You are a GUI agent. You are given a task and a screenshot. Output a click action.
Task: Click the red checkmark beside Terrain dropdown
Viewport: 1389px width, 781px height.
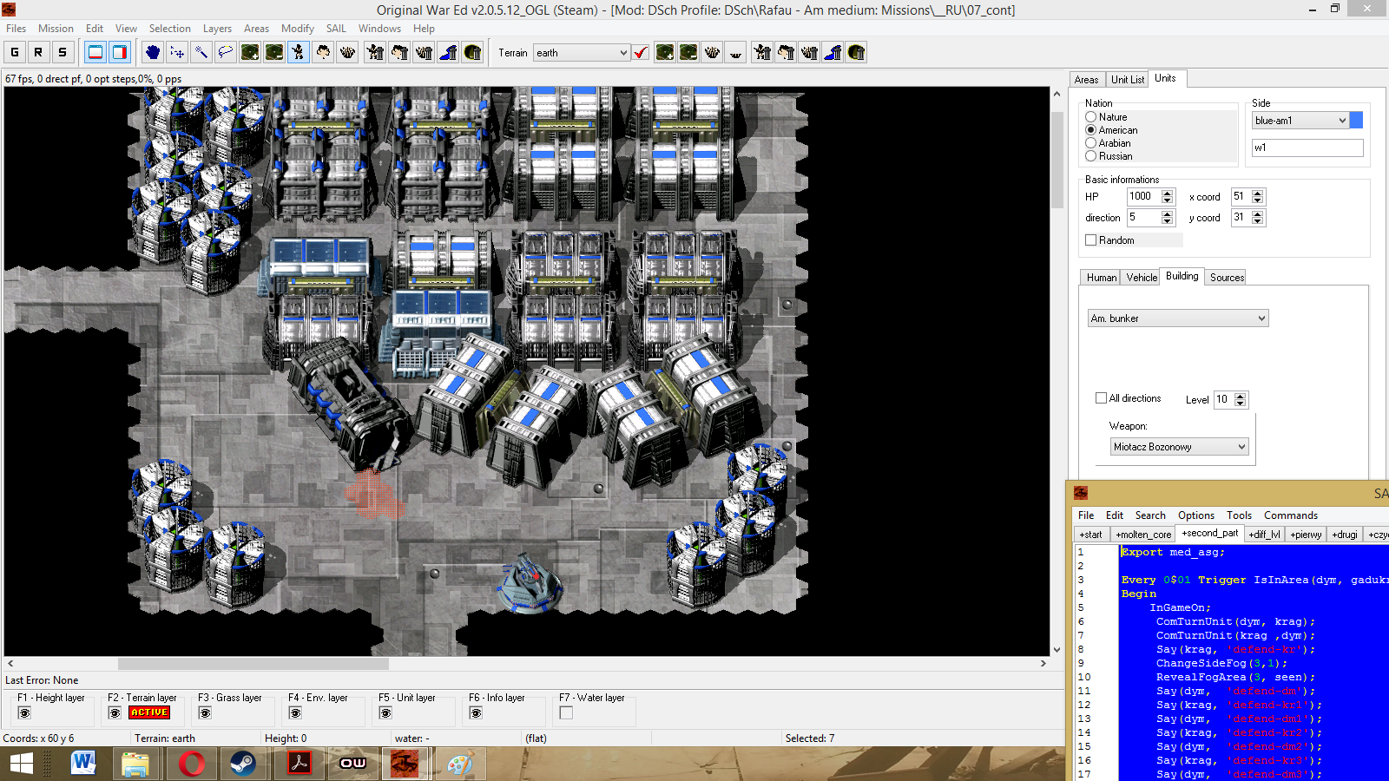[x=641, y=53]
